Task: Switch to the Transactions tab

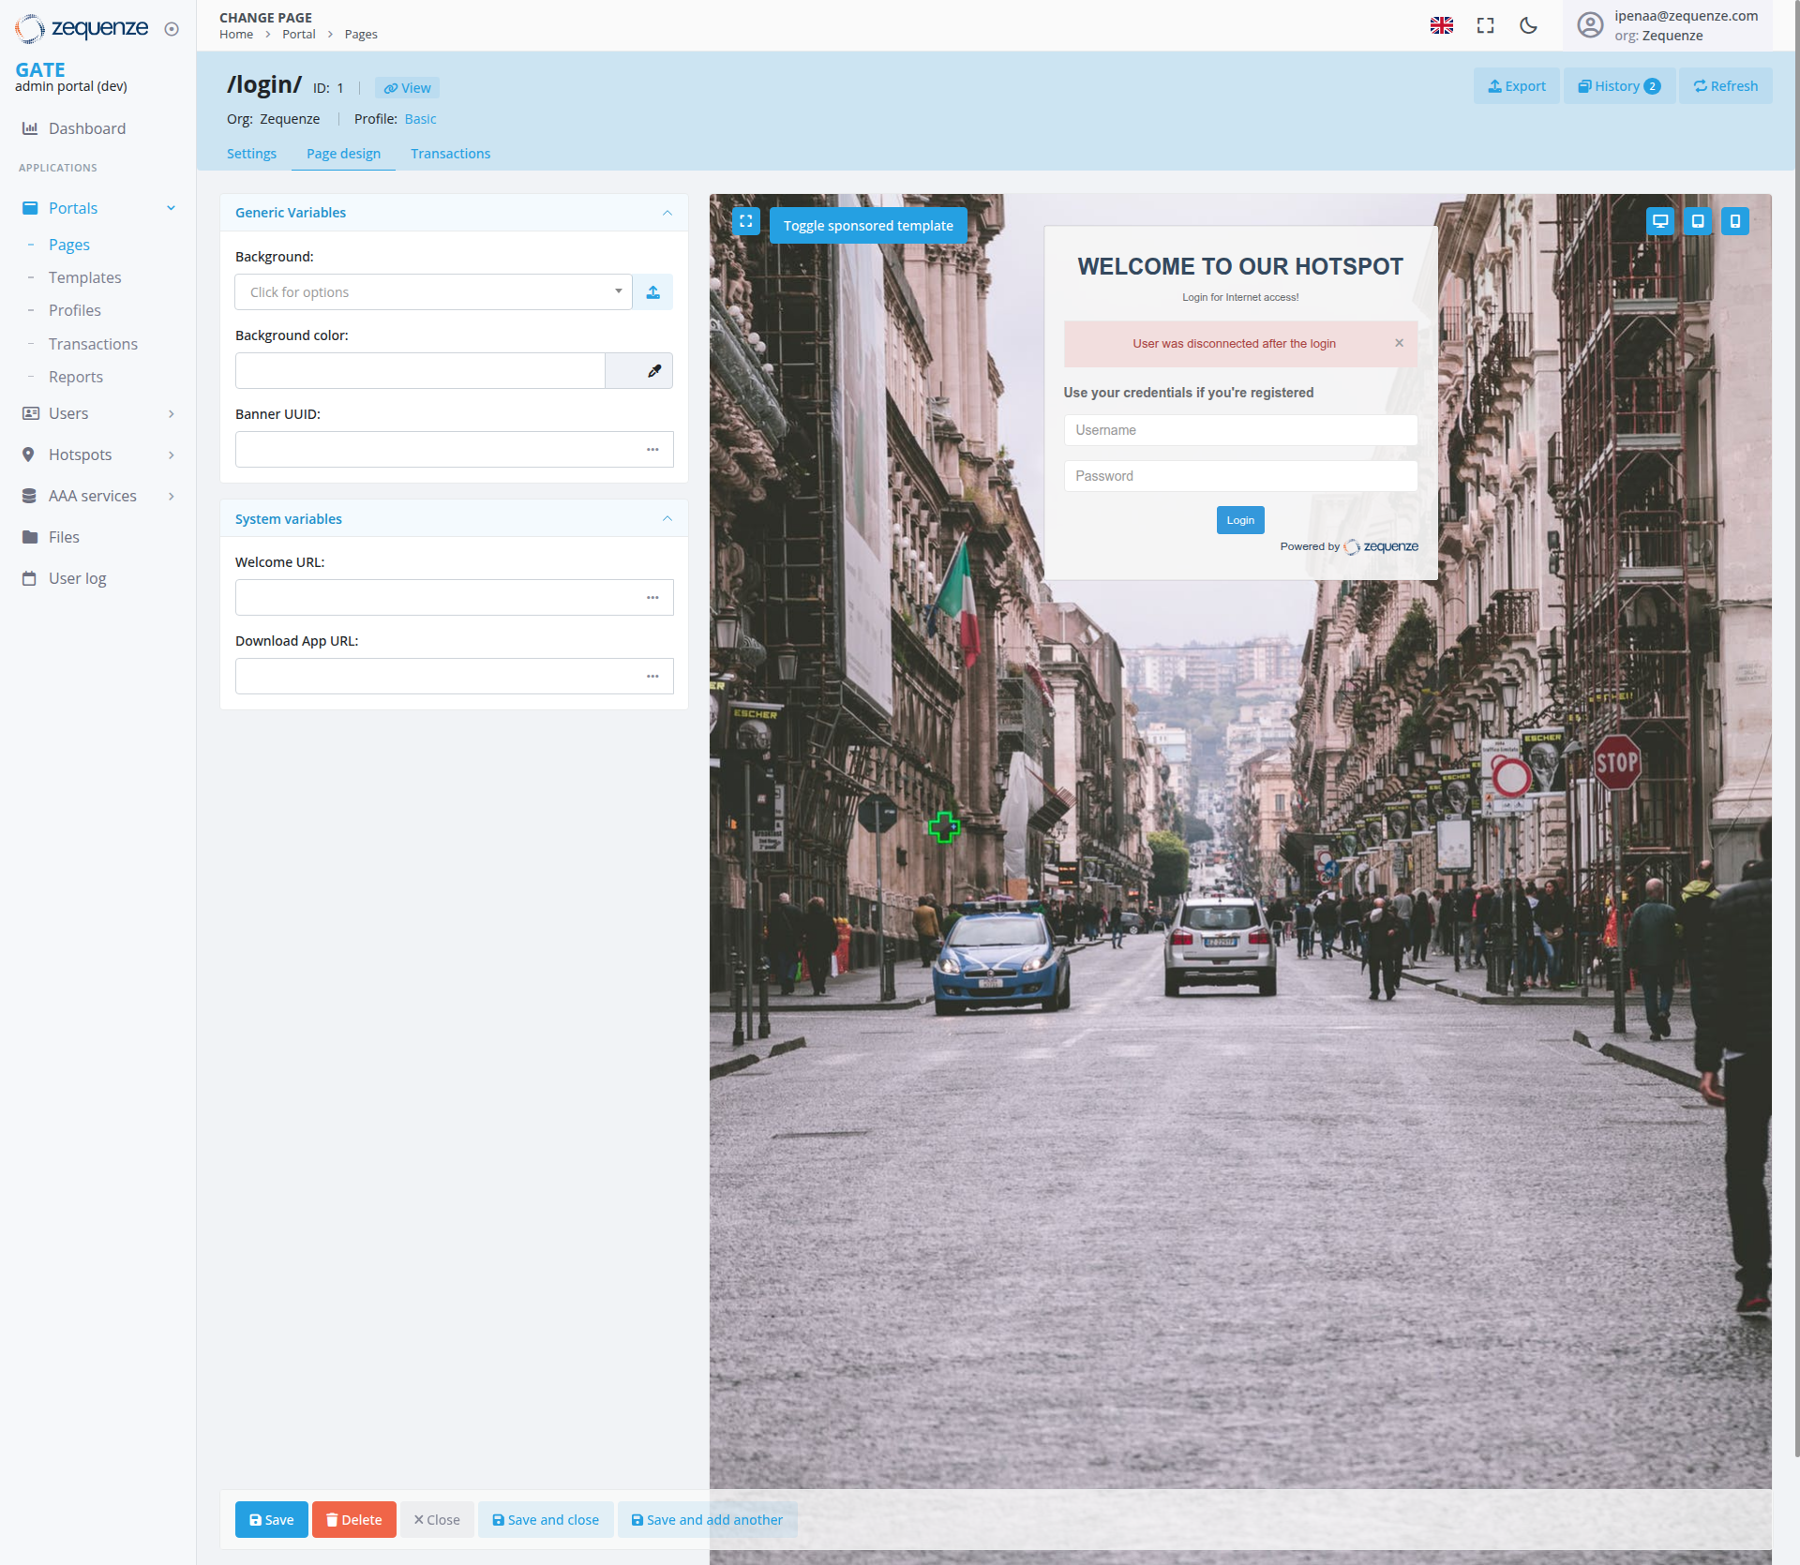Action: click(450, 154)
